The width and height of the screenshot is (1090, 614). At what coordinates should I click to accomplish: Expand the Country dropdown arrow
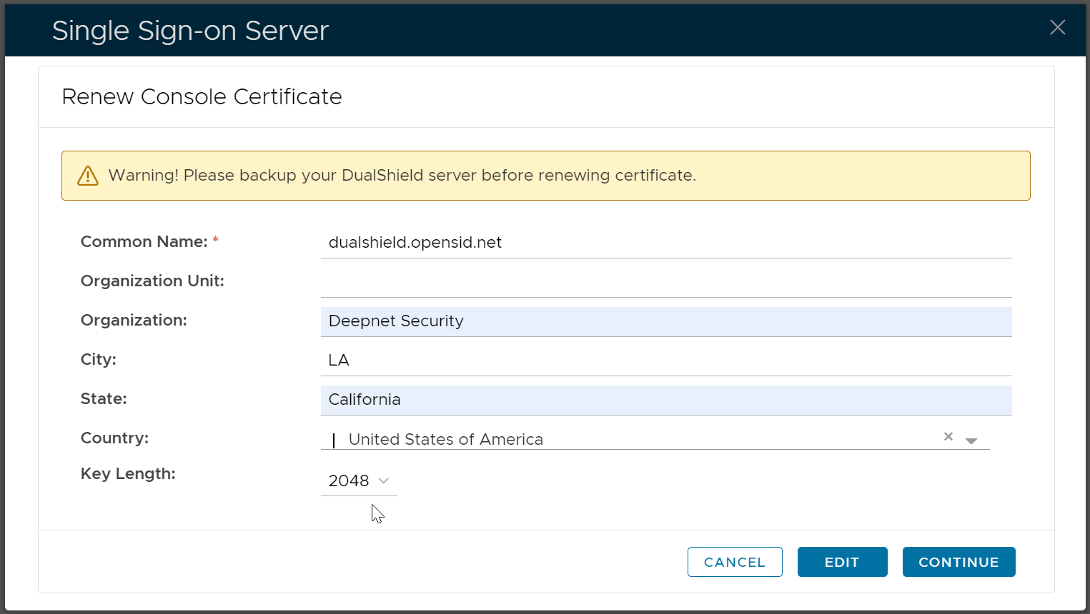(971, 441)
